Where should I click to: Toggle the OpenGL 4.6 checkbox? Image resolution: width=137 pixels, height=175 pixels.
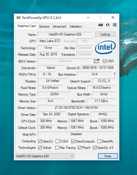(x=95, y=147)
